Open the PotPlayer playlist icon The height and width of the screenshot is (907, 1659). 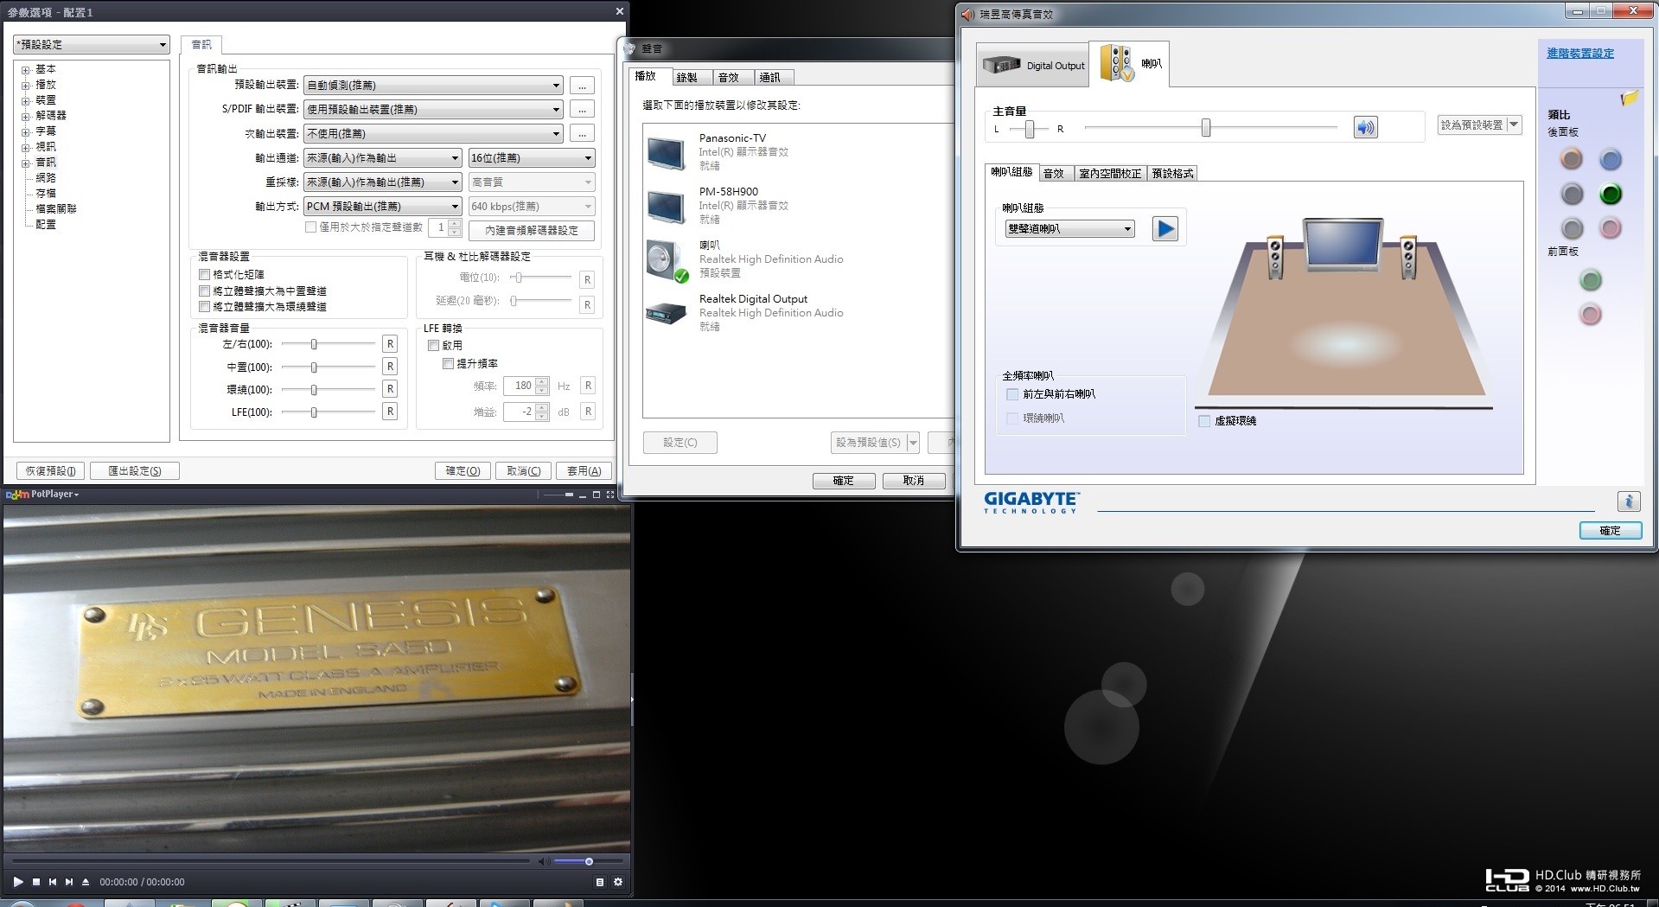pos(600,882)
